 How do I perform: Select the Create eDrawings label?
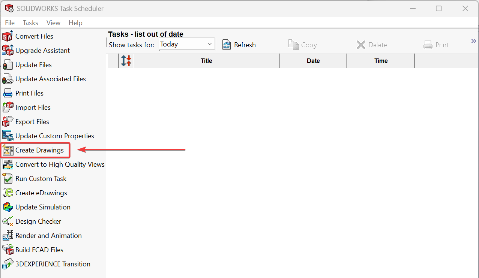coord(41,193)
